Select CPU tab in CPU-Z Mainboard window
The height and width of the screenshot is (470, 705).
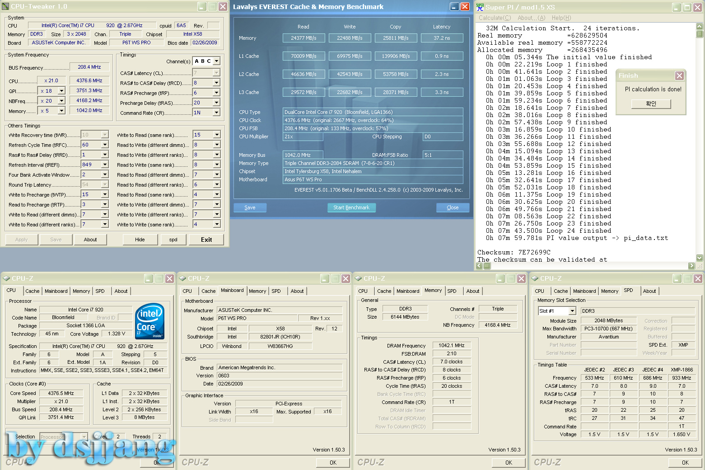coord(187,291)
